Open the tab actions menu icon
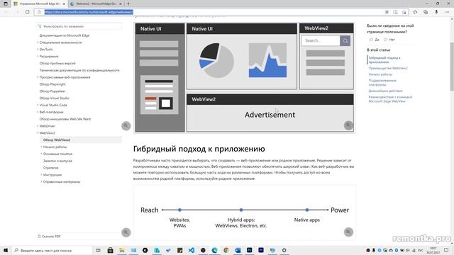 pyautogui.click(x=6, y=4)
